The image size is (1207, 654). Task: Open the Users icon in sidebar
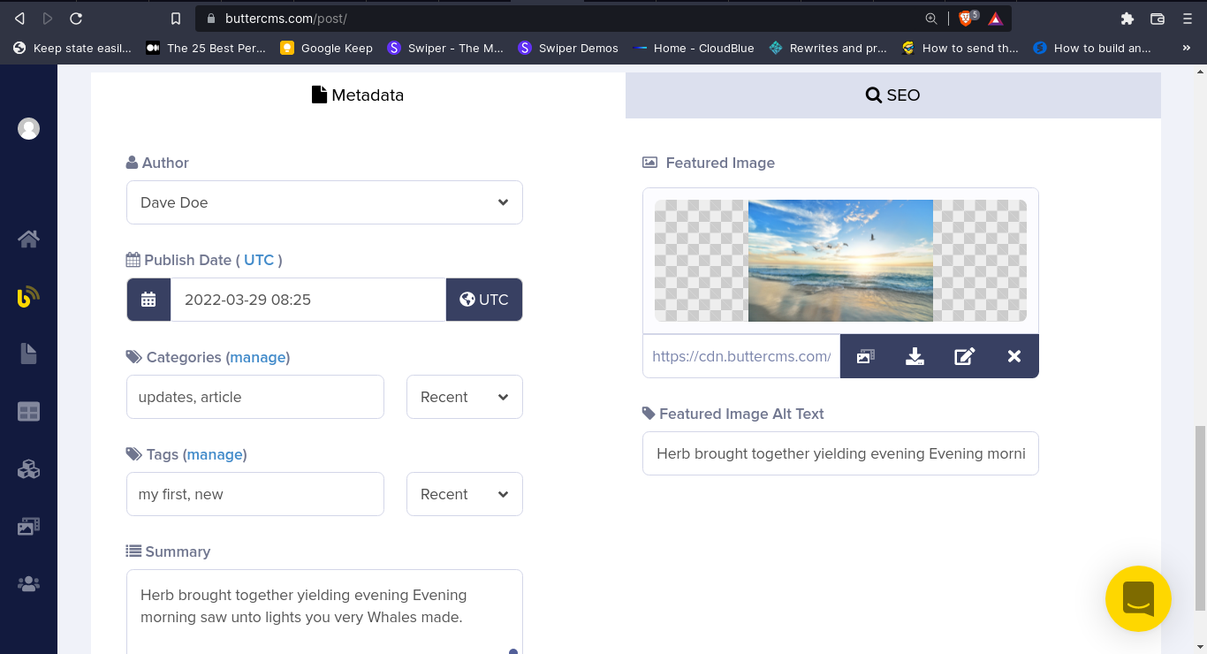[x=28, y=584]
